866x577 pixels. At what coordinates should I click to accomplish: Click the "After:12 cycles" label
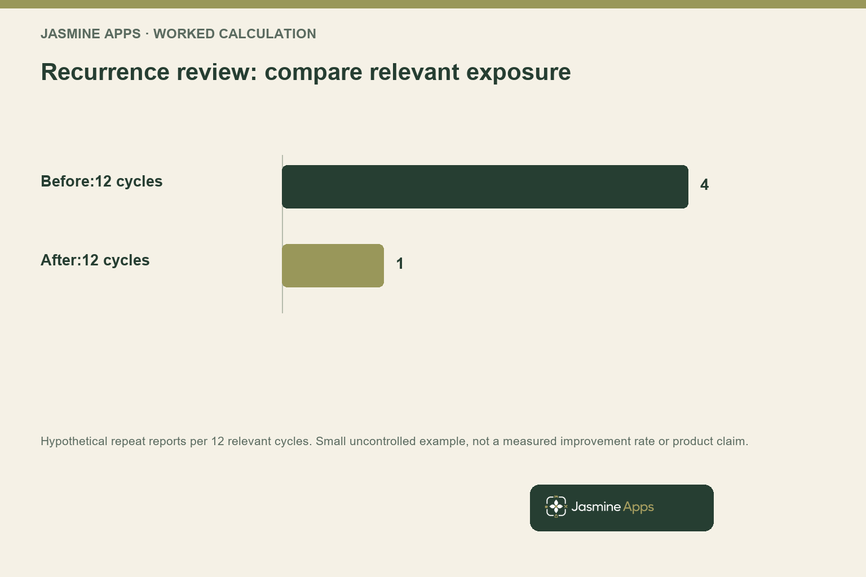pos(95,260)
